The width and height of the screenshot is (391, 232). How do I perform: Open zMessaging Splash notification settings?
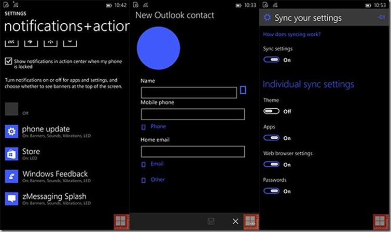coord(48,199)
